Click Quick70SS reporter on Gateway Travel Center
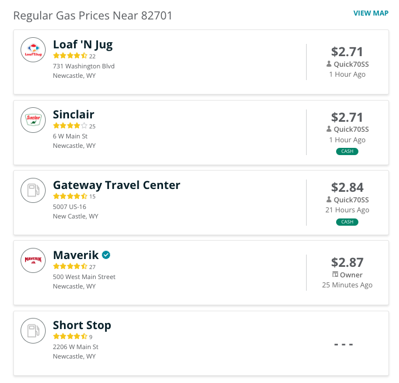399x383 pixels. coord(351,200)
